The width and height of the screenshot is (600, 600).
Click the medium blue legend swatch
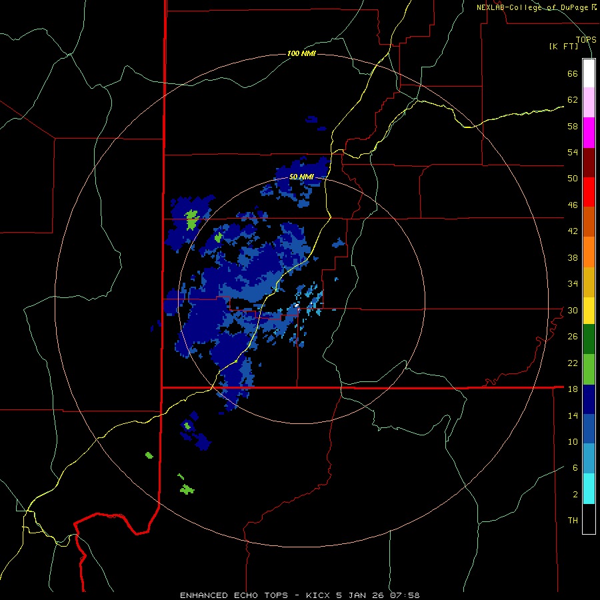pyautogui.click(x=589, y=429)
